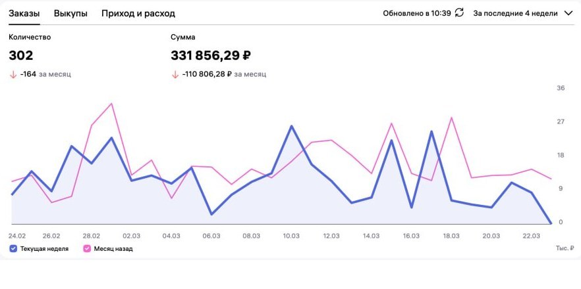This screenshot has width=581, height=289.
Task: Click the pink line peak at 18.03
Action: point(451,118)
